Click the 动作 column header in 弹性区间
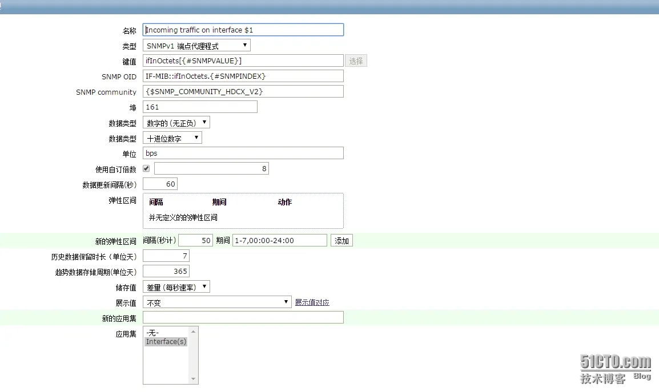The width and height of the screenshot is (659, 392). coord(284,202)
